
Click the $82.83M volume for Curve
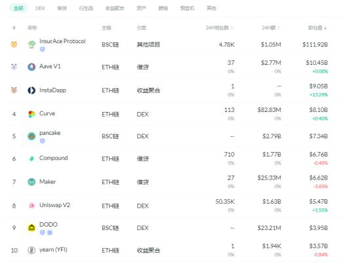269,110
